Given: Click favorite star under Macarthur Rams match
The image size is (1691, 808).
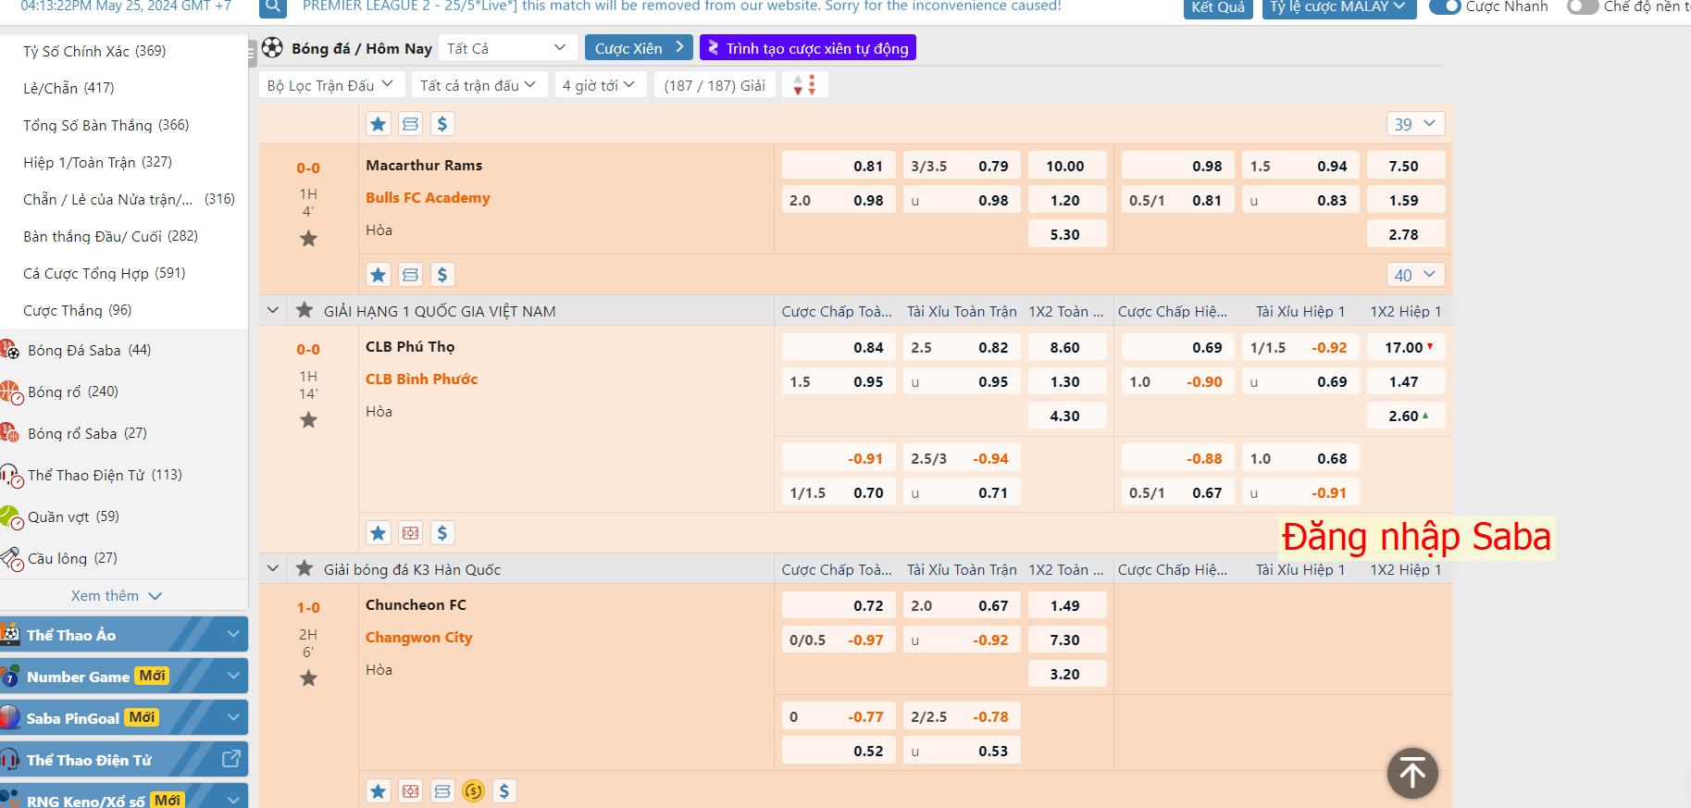Looking at the screenshot, I should (x=378, y=275).
